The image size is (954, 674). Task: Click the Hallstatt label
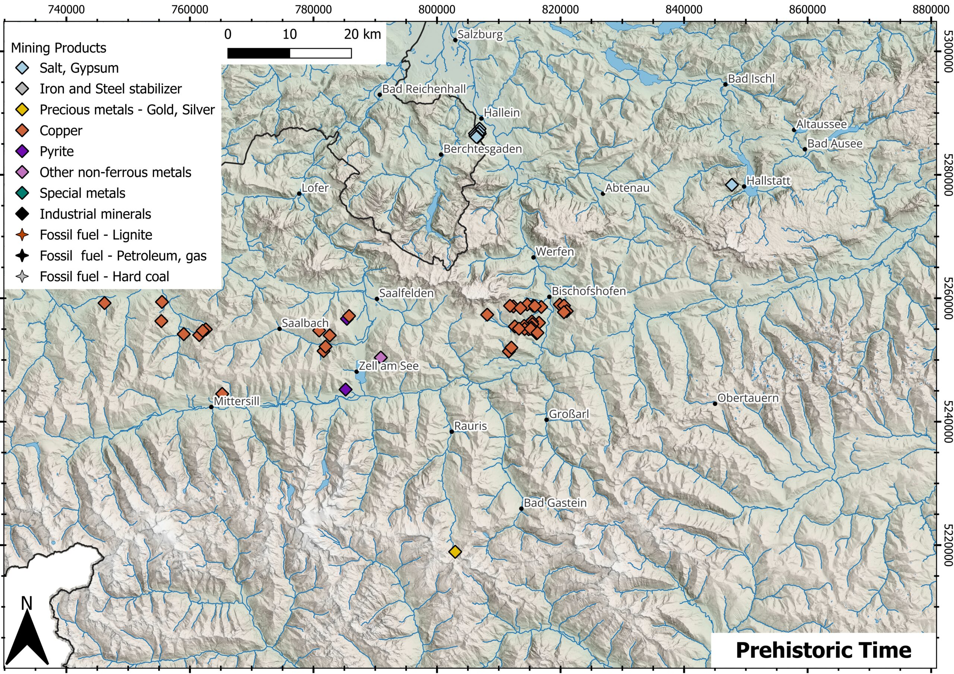tap(768, 181)
